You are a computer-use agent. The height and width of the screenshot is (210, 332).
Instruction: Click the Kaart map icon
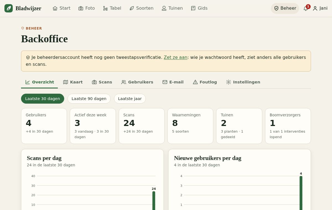pyautogui.click(x=66, y=82)
